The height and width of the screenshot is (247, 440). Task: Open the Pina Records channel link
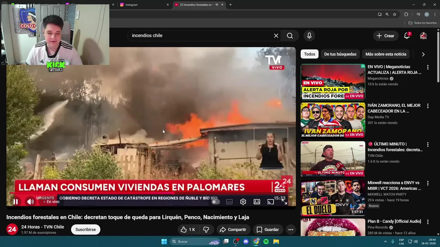click(x=378, y=227)
